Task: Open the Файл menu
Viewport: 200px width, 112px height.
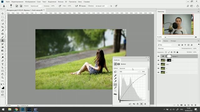Action: click(8, 2)
